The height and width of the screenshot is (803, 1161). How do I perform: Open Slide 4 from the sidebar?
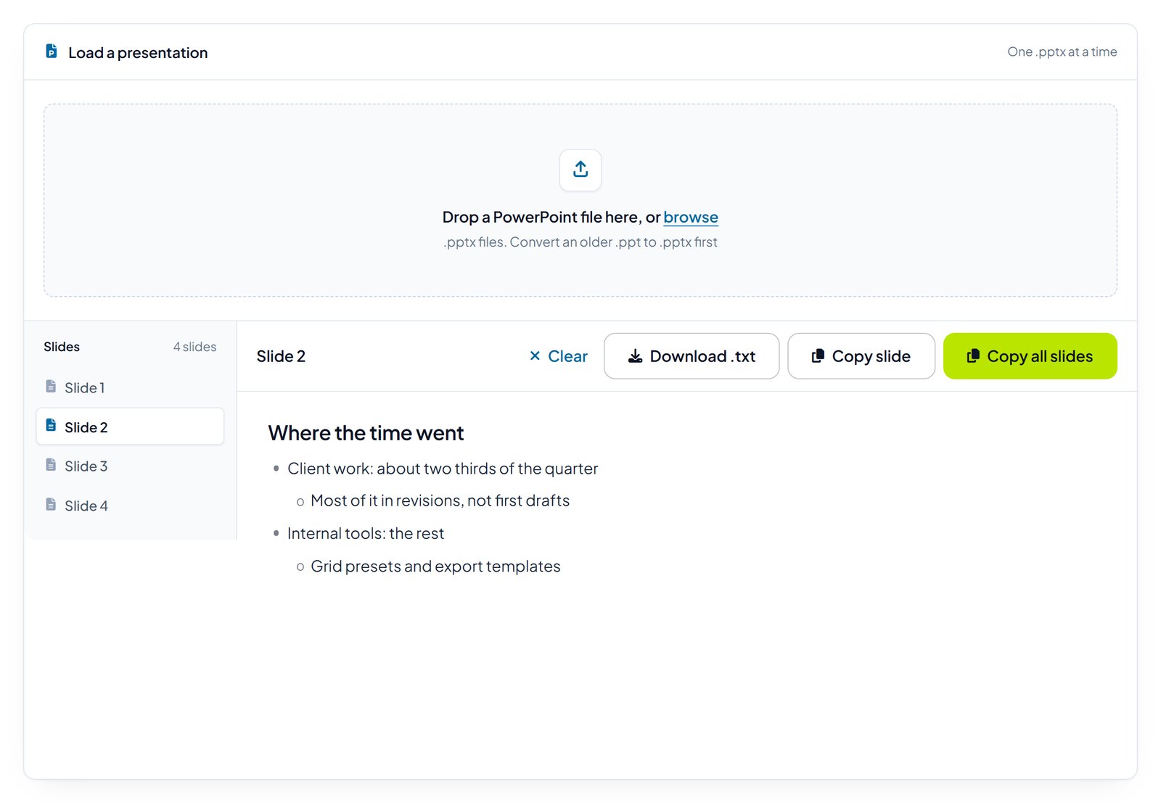[130, 506]
